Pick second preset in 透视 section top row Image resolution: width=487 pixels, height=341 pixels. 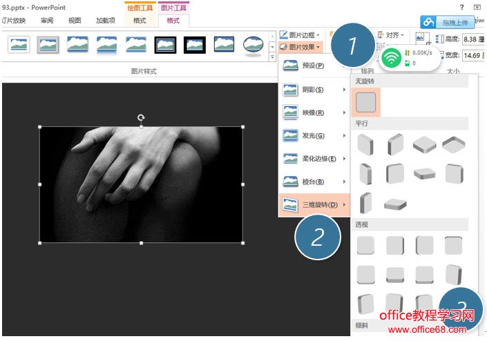(395, 245)
